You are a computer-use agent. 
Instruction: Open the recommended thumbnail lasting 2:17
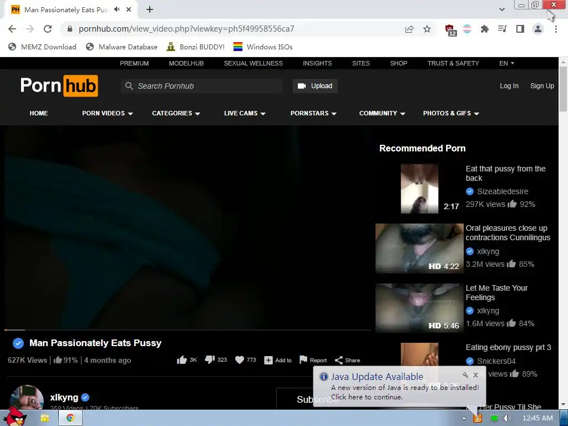click(419, 189)
